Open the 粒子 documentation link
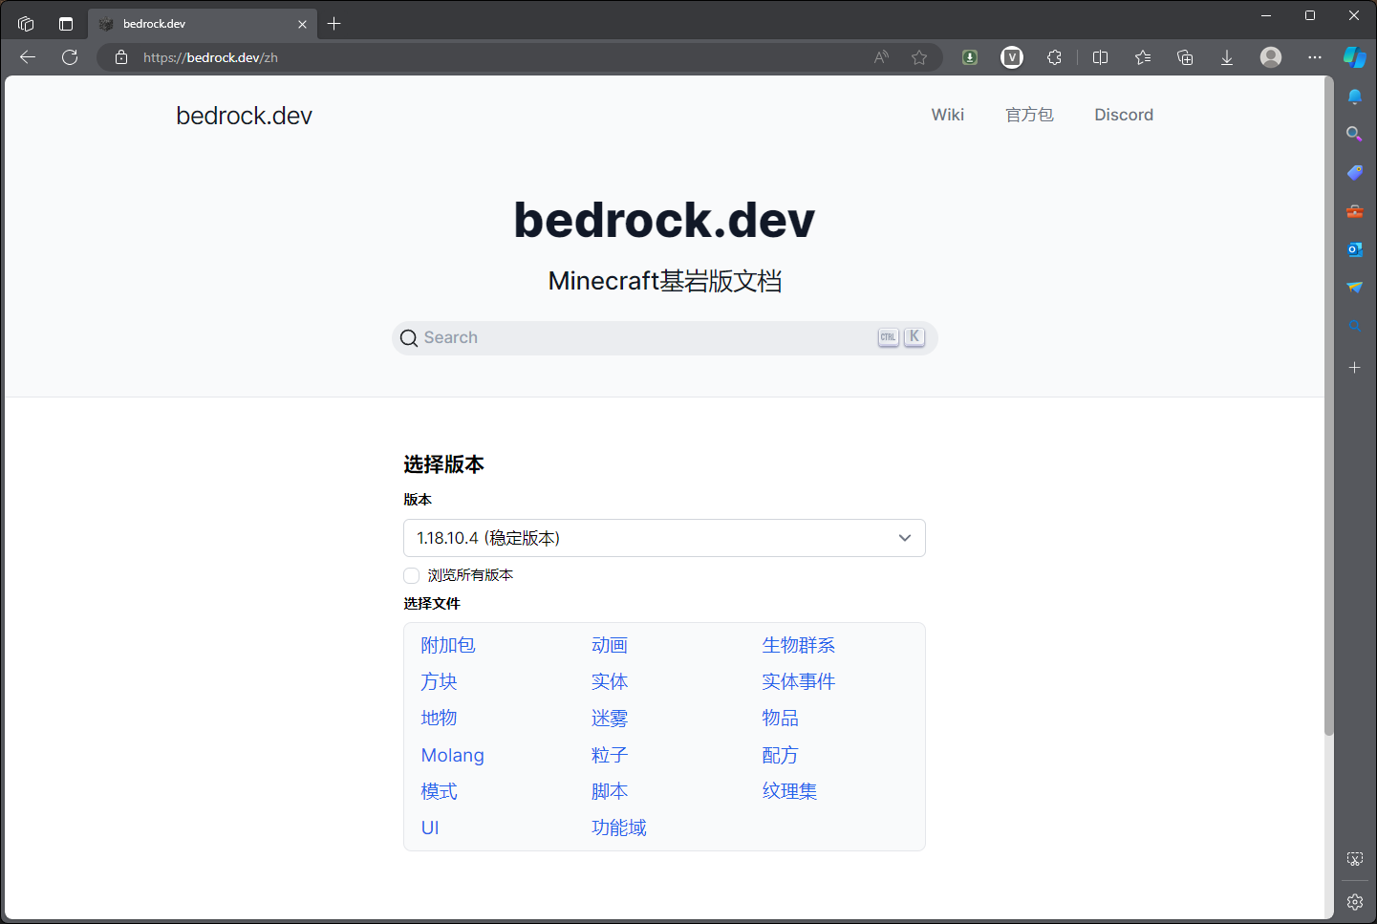The height and width of the screenshot is (924, 1377). click(610, 755)
